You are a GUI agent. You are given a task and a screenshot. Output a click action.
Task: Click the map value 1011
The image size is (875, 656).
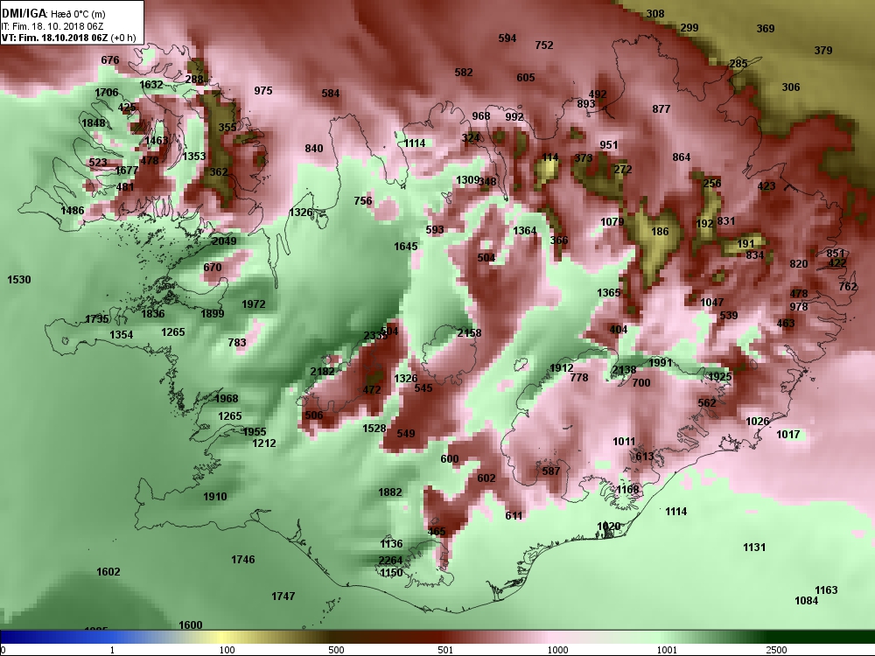(x=624, y=442)
